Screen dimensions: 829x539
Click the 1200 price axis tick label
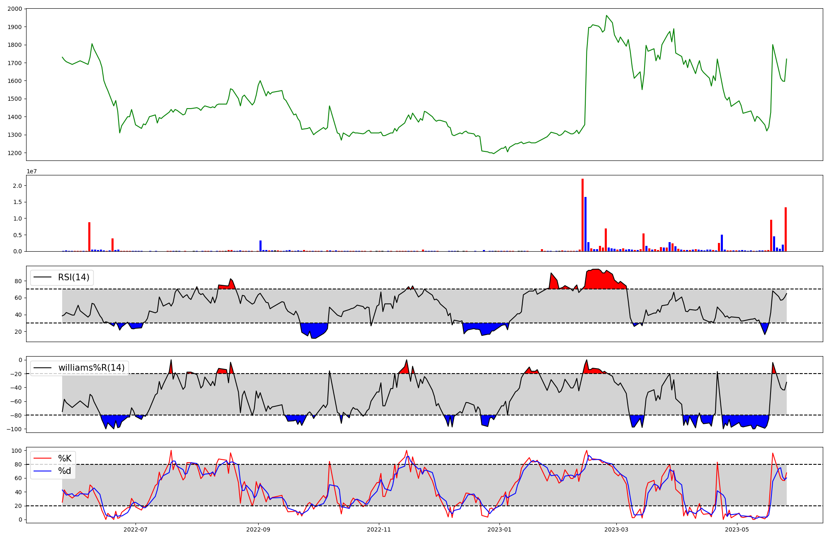(15, 153)
